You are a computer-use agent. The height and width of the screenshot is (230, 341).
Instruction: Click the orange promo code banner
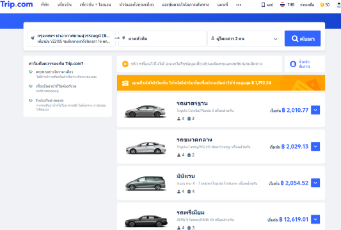[221, 83]
